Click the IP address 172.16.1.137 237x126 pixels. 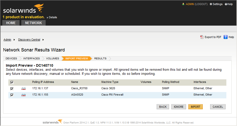pos(40,88)
